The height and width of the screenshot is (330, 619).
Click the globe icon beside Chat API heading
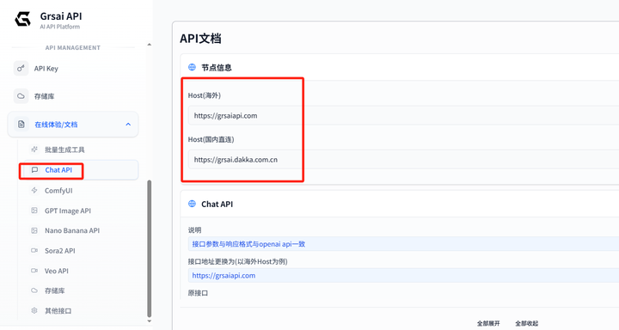(x=192, y=204)
